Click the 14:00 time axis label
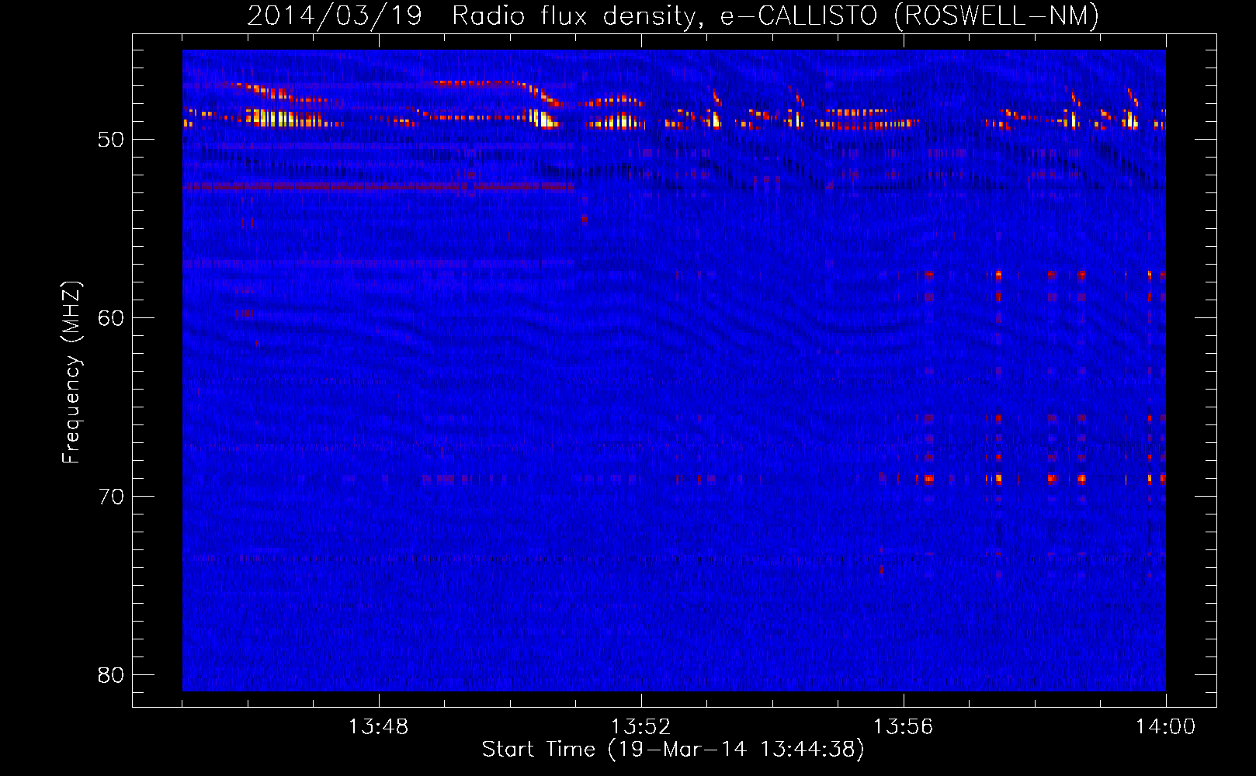The image size is (1256, 776). click(x=1165, y=727)
